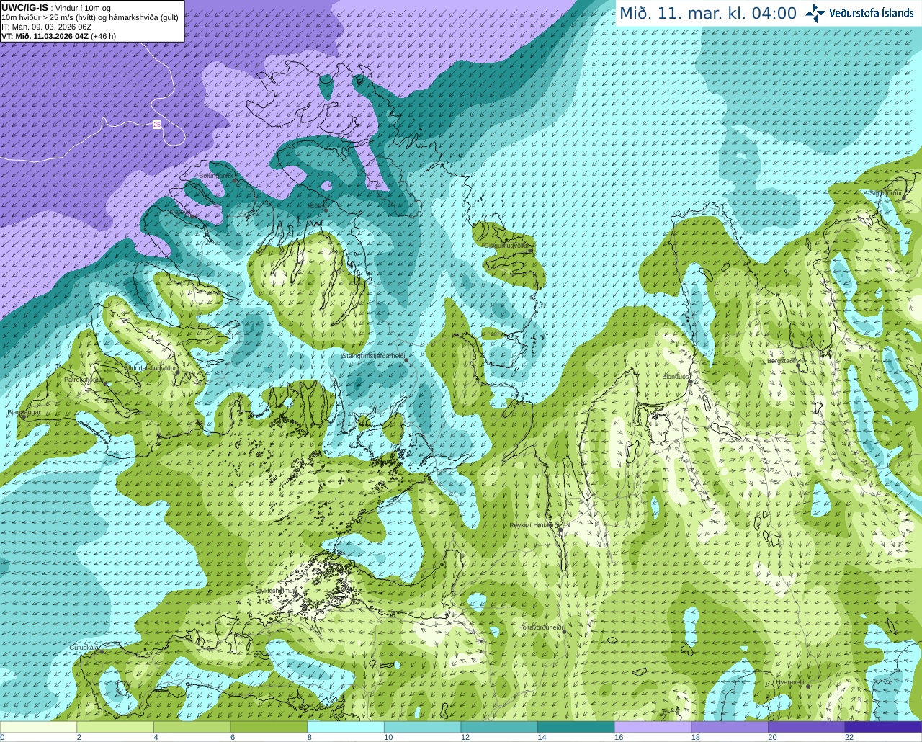The width and height of the screenshot is (922, 742).
Task: Click the legend scale value '10'
Action: (x=388, y=737)
